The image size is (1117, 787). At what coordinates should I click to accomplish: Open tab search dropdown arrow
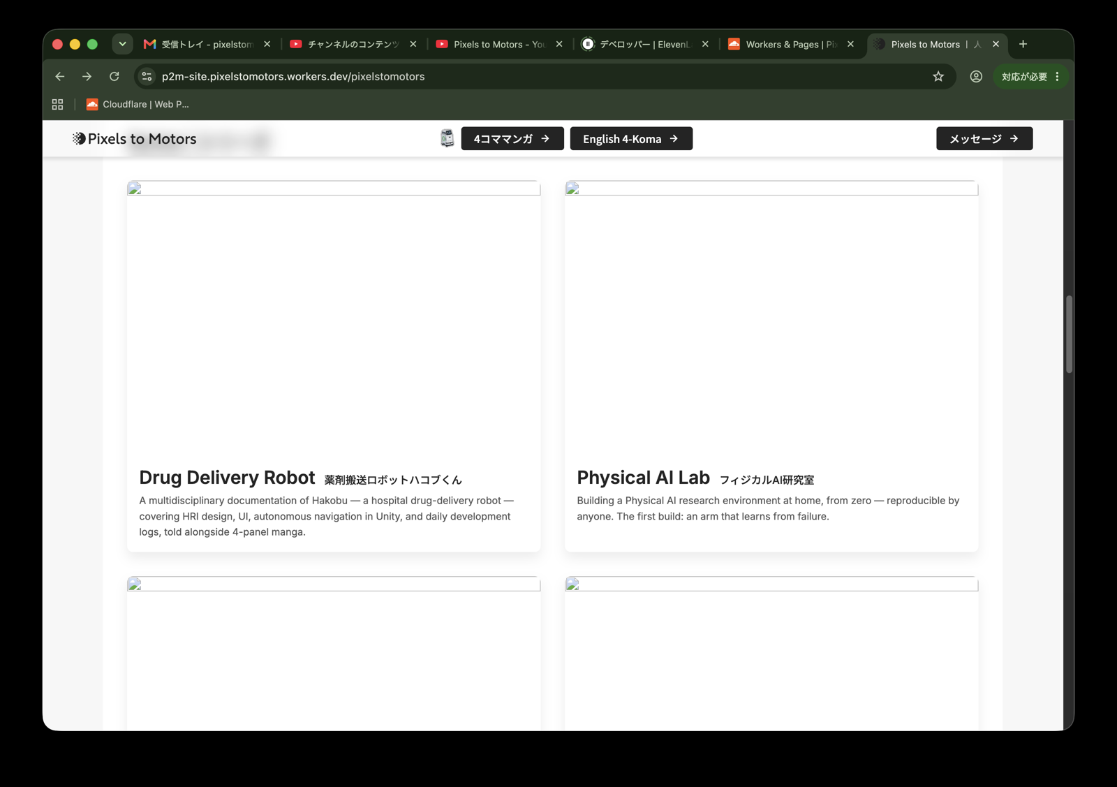(x=122, y=44)
